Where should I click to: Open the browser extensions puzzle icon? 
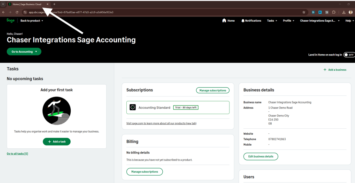(x=334, y=12)
